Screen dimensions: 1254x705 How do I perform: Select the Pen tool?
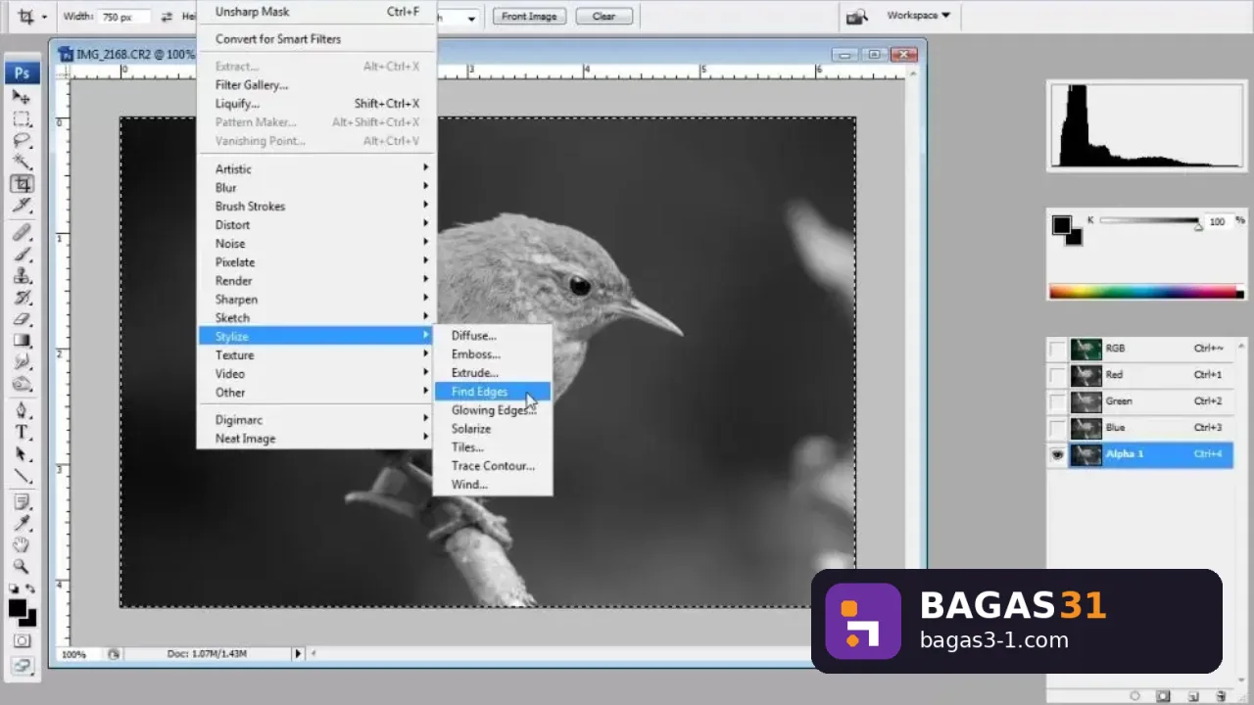(22, 410)
